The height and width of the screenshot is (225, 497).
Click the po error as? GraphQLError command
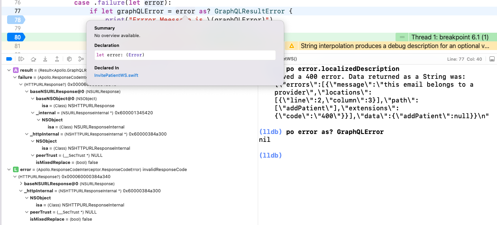point(335,132)
